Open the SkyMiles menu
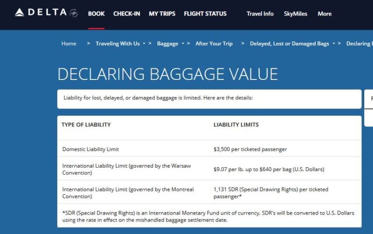Screen dimensions: 373x234 pos(295,14)
